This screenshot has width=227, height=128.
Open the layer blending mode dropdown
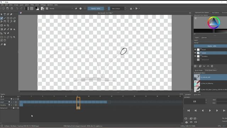click(x=210, y=43)
